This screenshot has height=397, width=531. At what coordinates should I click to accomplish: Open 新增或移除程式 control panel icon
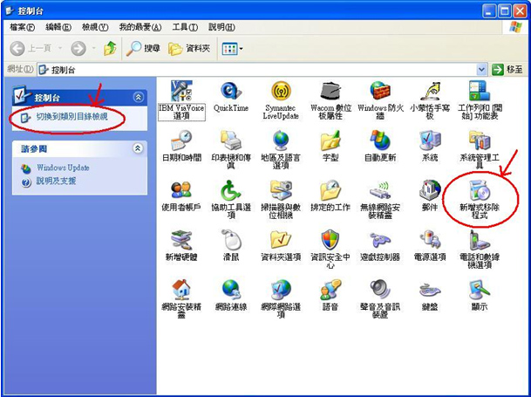[x=480, y=191]
